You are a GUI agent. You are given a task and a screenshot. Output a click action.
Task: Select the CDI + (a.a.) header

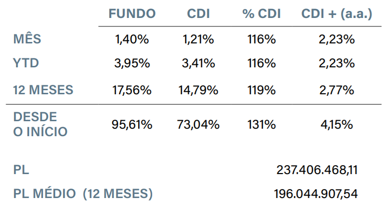[336, 13]
